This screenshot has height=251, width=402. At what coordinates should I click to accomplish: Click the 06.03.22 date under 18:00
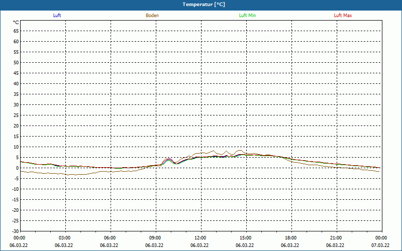[x=290, y=245]
